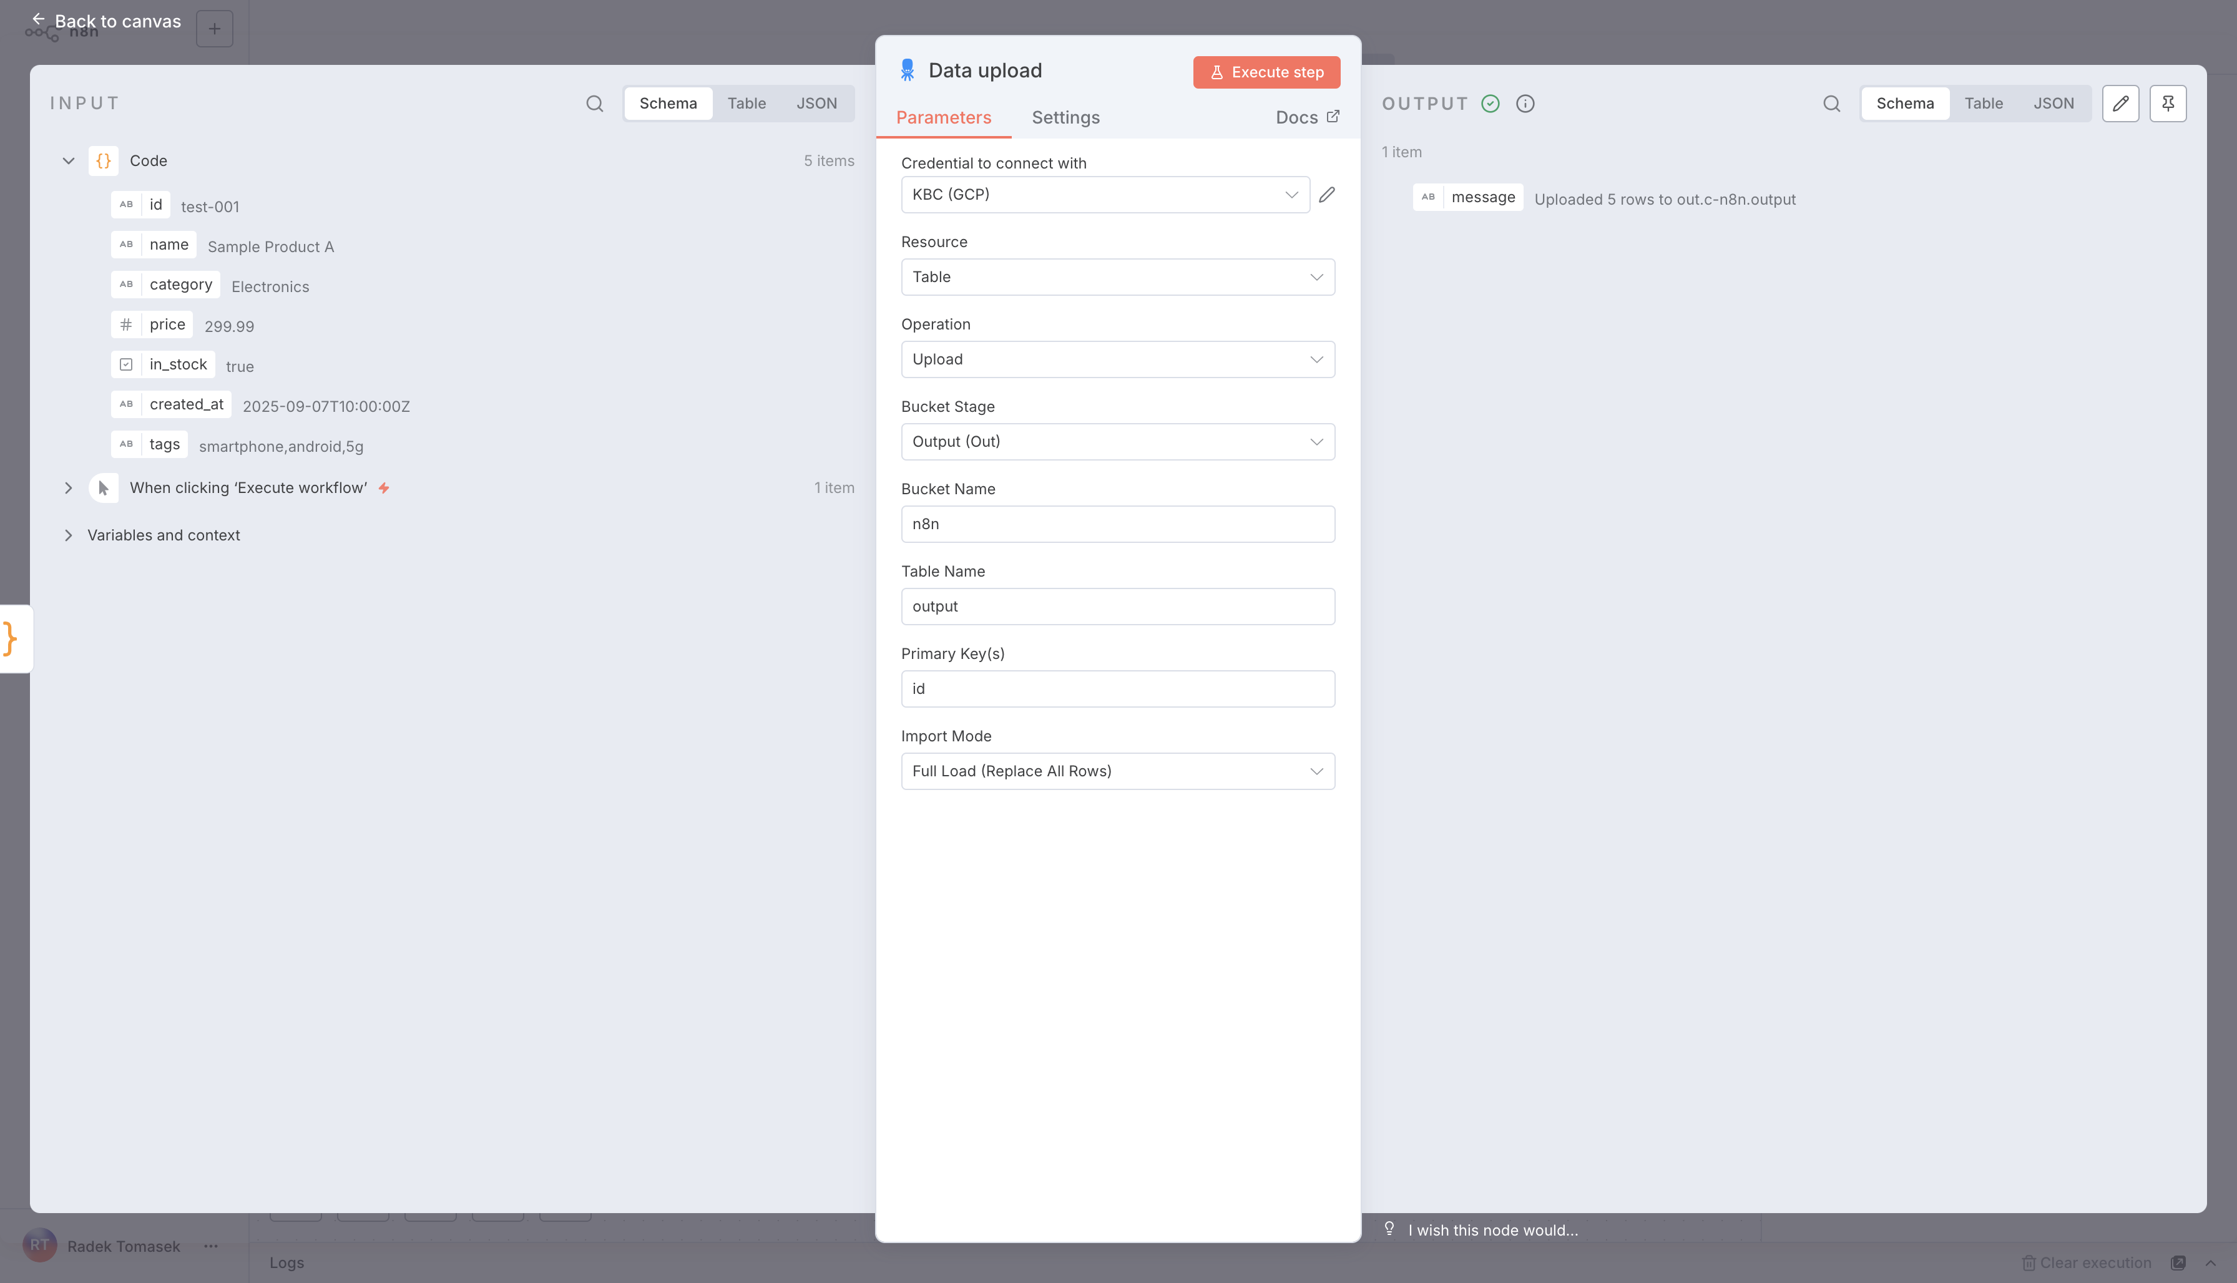The image size is (2237, 1283).
Task: Switch input view to Table
Action: click(746, 103)
